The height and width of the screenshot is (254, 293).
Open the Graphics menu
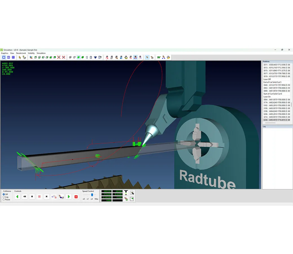pos(5,53)
